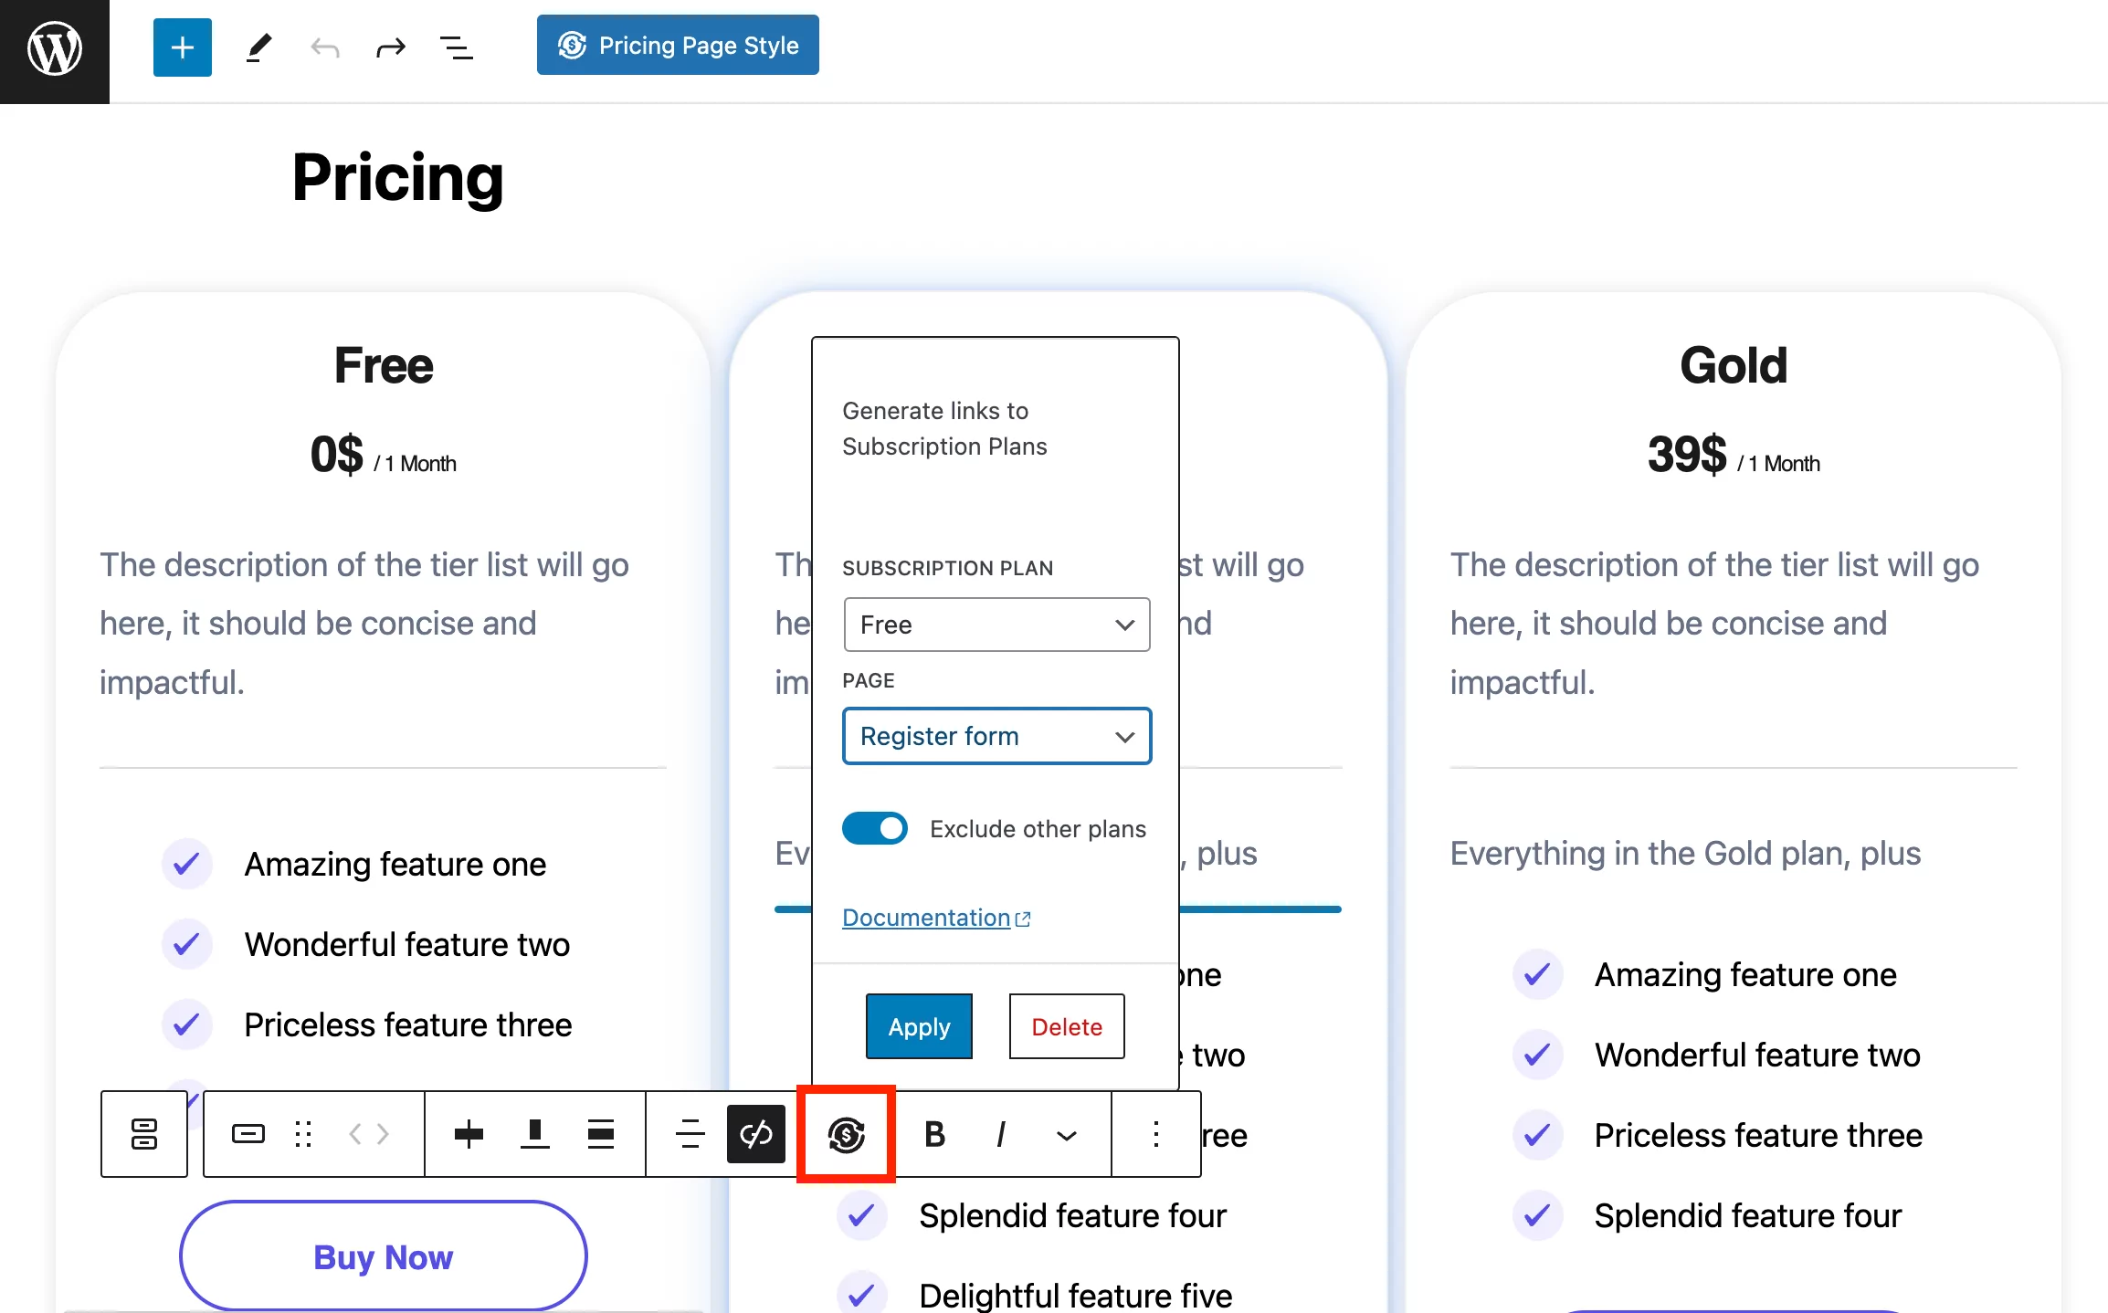Toggle the Exclude other plans switch

click(875, 829)
